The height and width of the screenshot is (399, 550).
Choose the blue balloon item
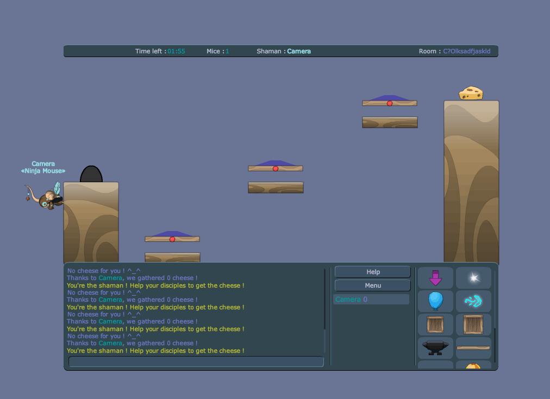pyautogui.click(x=435, y=301)
